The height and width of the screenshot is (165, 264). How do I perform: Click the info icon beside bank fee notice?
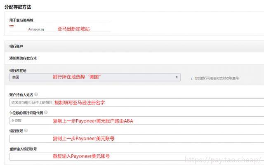coord(192,78)
